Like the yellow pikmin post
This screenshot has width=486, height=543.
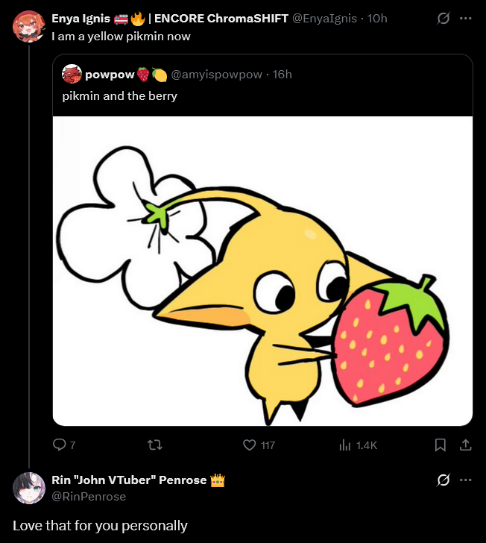coord(250,445)
